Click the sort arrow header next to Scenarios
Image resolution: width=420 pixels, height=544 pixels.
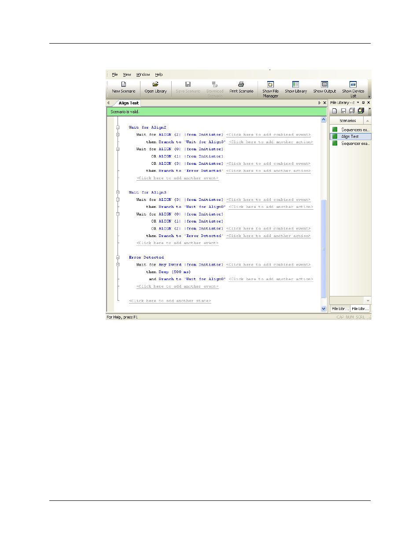368,120
